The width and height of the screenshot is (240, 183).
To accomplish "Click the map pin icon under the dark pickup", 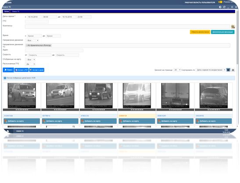I will click(82, 121).
